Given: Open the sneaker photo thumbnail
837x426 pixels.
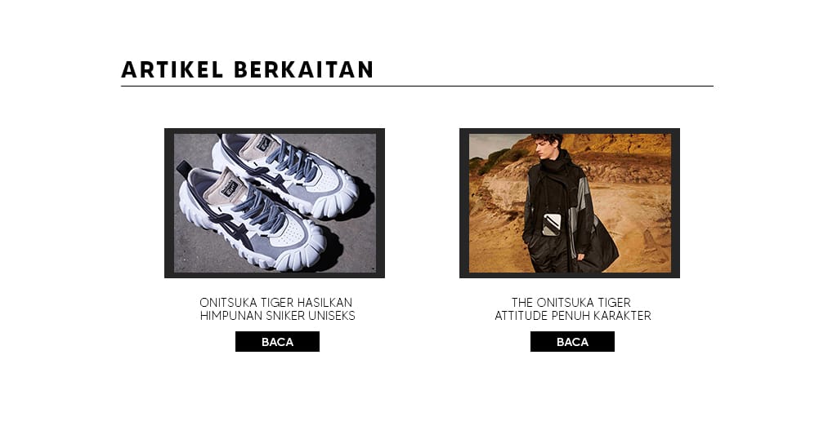Looking at the screenshot, I should point(275,202).
